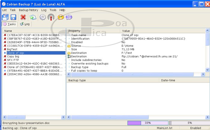Open the Backup history menu
This screenshot has height=130, width=210.
click(28, 10)
